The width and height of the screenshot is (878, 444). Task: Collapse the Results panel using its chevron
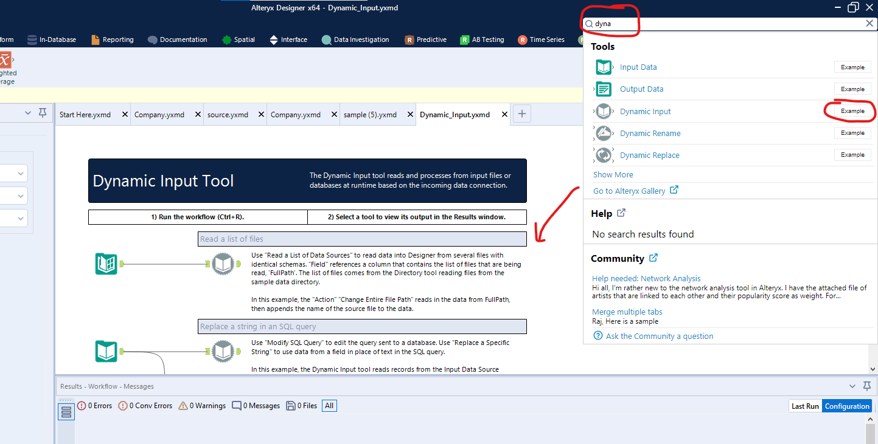852,386
